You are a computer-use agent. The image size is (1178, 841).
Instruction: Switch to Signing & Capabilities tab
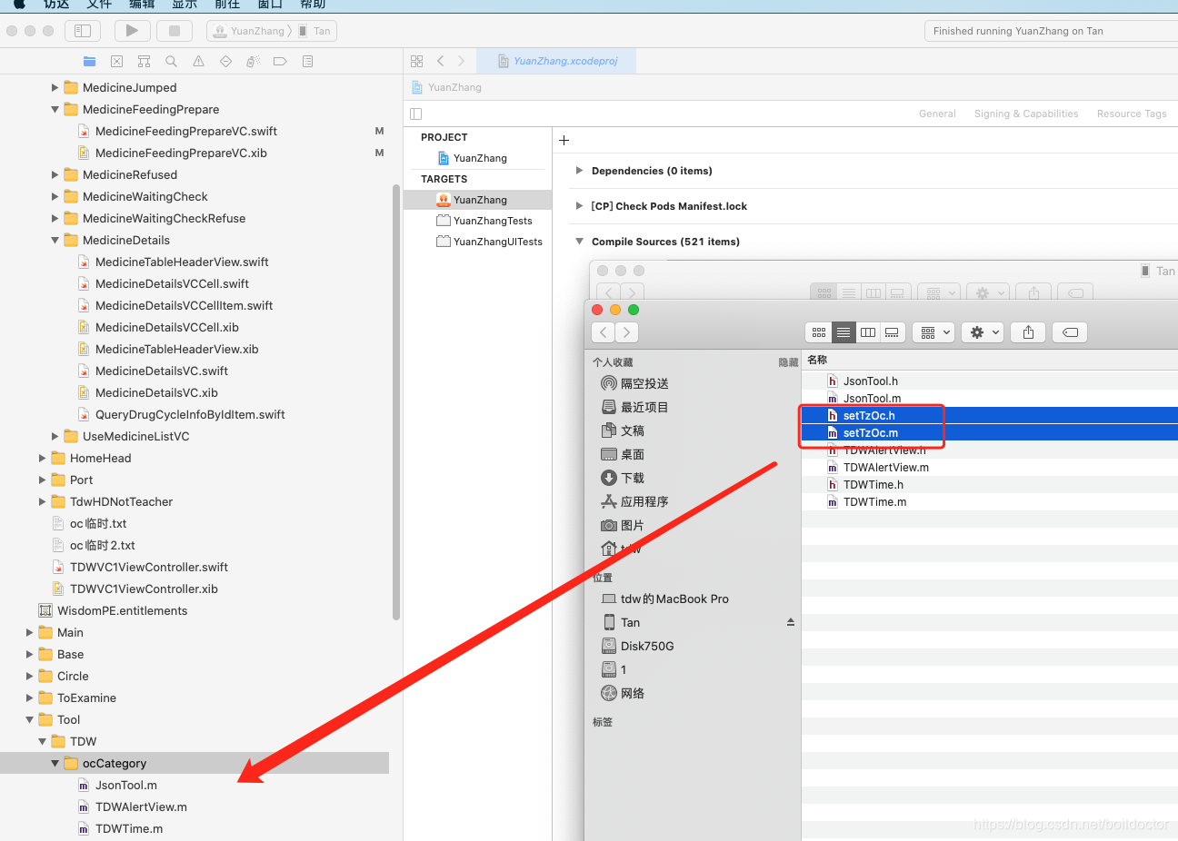click(1026, 114)
